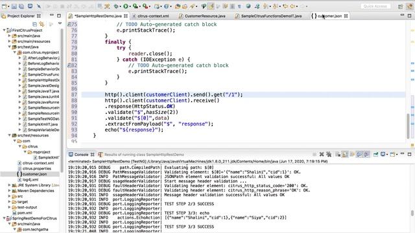The height and width of the screenshot is (233, 415).
Task: Open the Java perspective icon at top right
Action: pos(410,6)
